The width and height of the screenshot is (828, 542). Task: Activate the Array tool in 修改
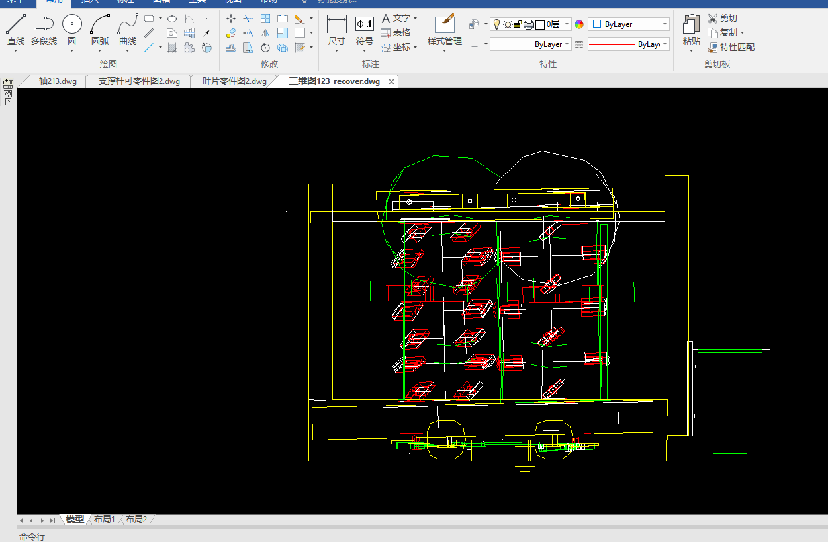pyautogui.click(x=265, y=19)
